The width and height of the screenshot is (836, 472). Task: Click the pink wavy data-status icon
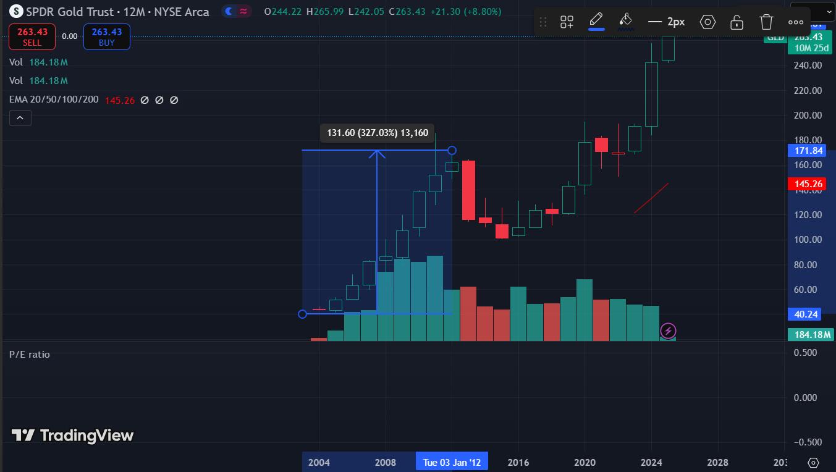click(x=244, y=11)
